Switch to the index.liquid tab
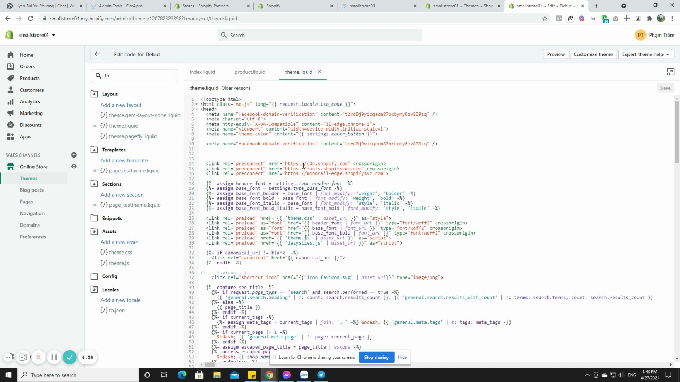The width and height of the screenshot is (680, 382). pos(202,72)
